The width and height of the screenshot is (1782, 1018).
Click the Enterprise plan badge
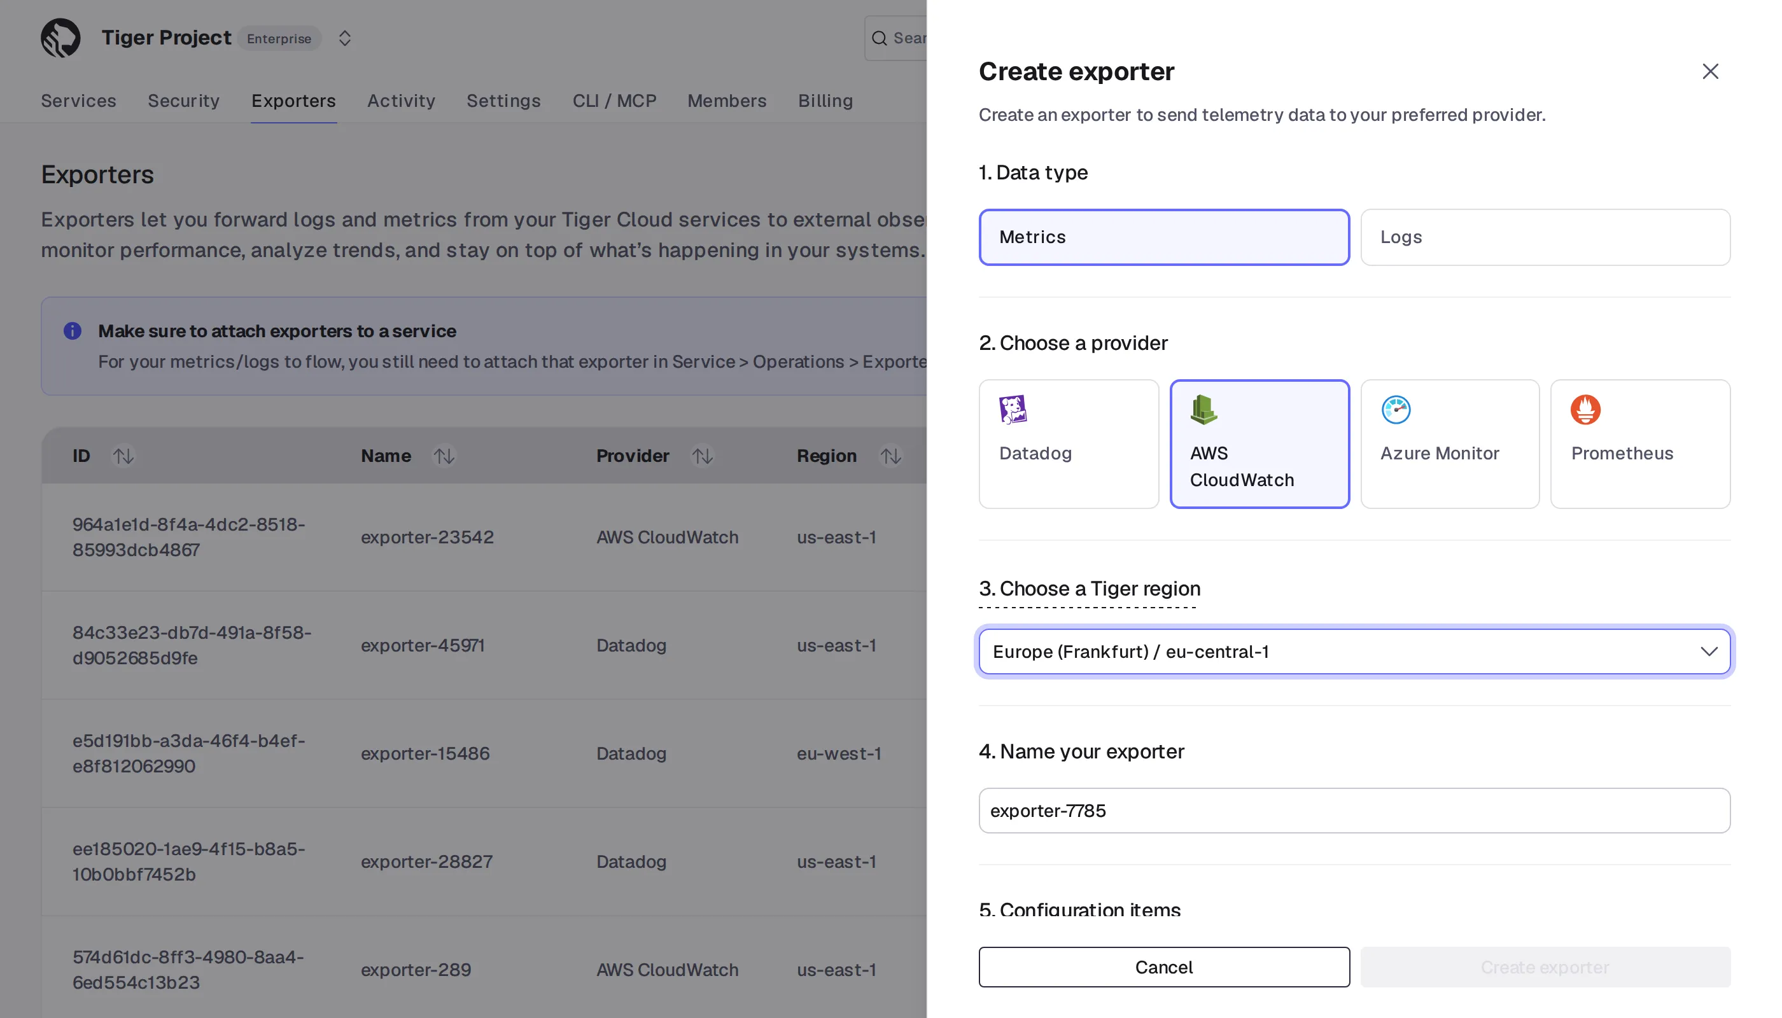[279, 38]
